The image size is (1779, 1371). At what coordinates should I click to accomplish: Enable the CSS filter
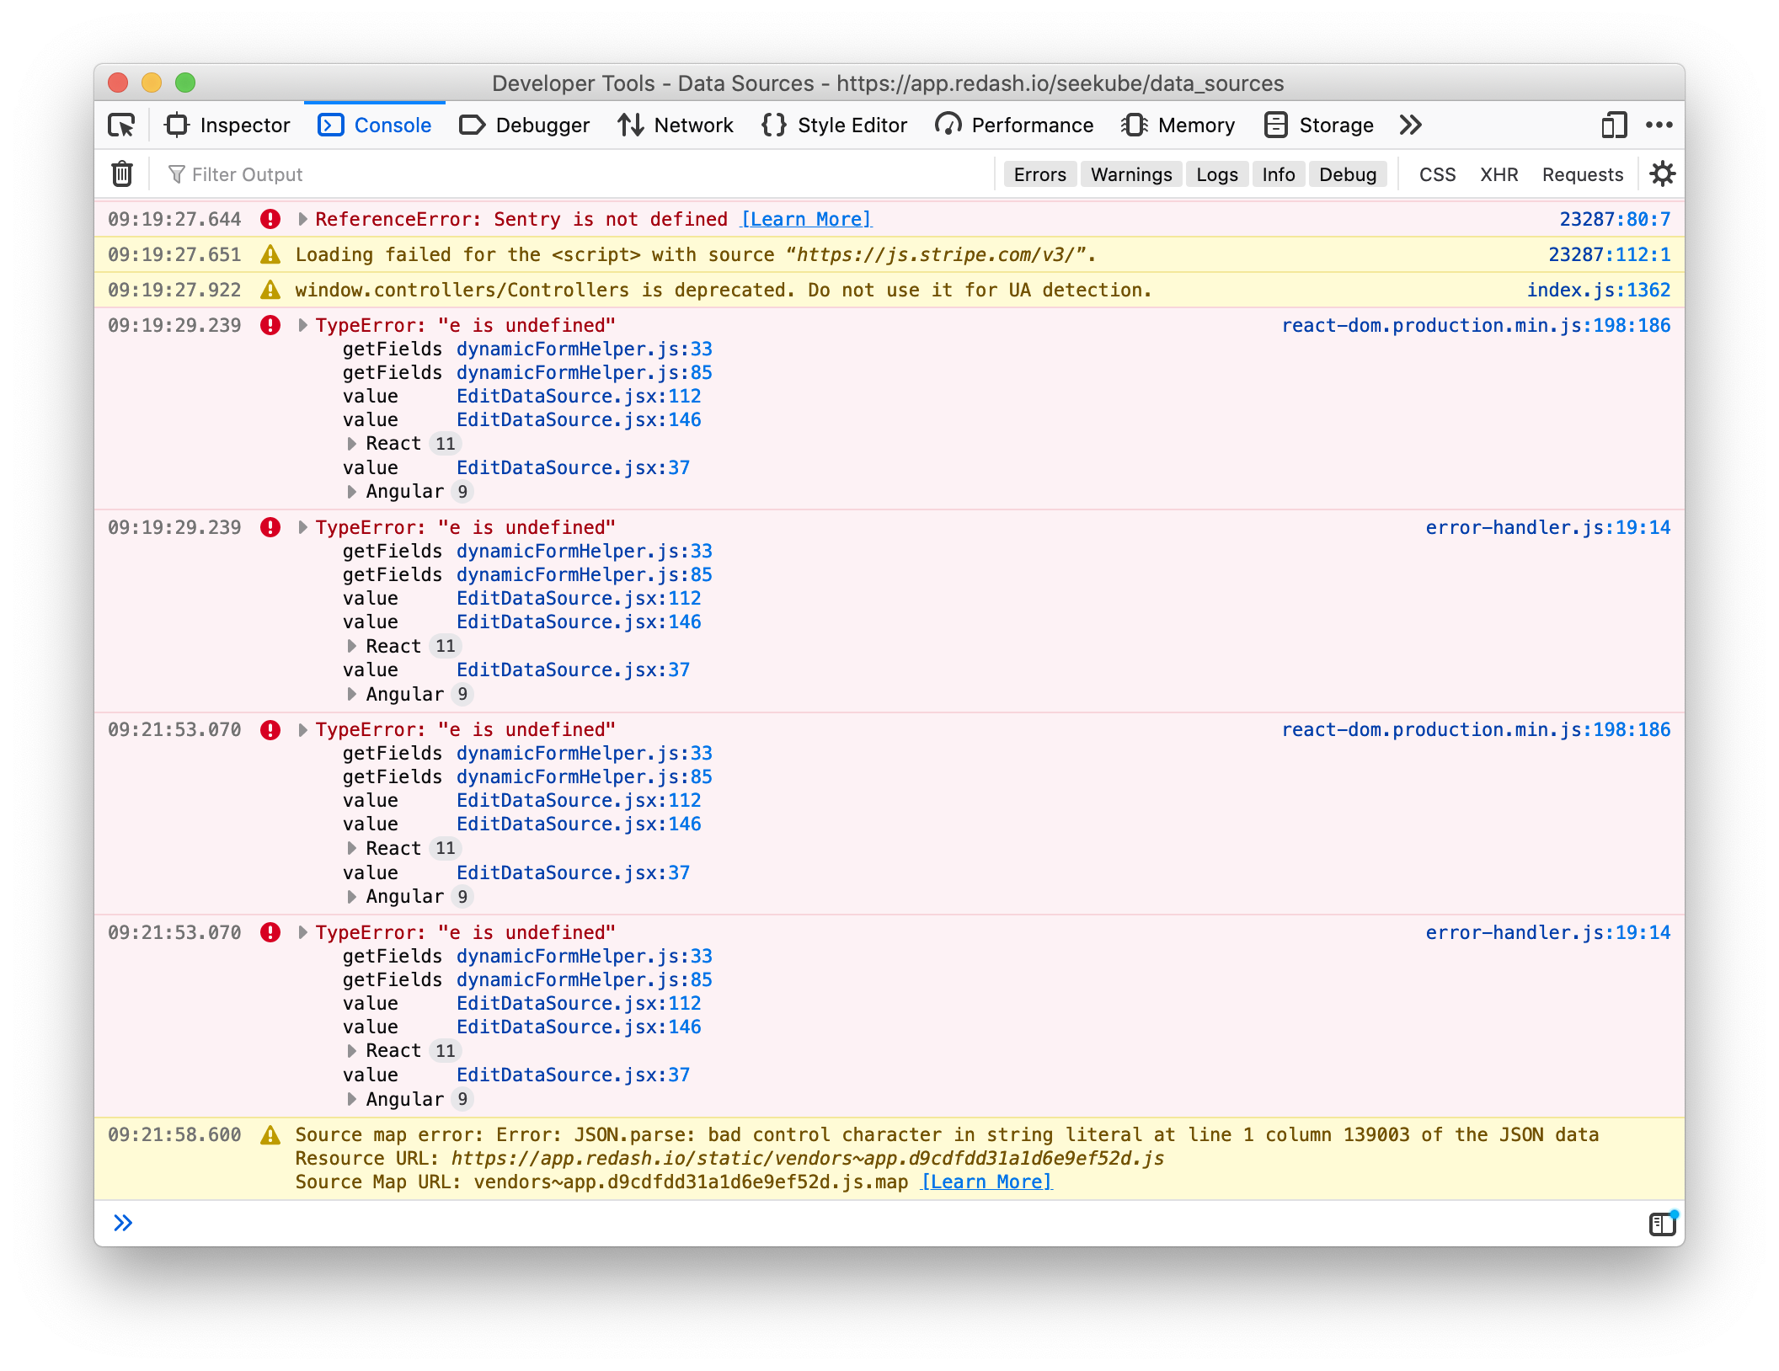(1437, 174)
